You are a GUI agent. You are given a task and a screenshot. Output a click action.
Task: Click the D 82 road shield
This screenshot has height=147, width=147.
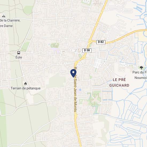point(101,42)
